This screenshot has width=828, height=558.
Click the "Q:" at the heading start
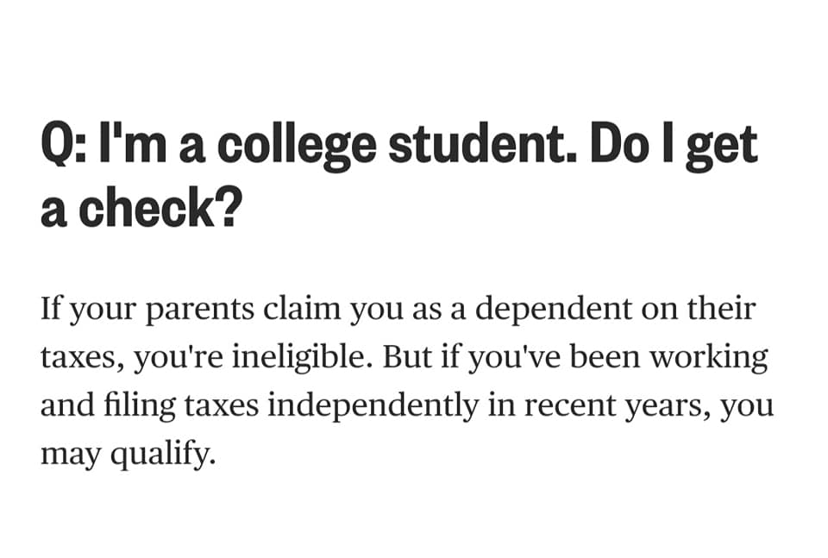[x=64, y=145]
